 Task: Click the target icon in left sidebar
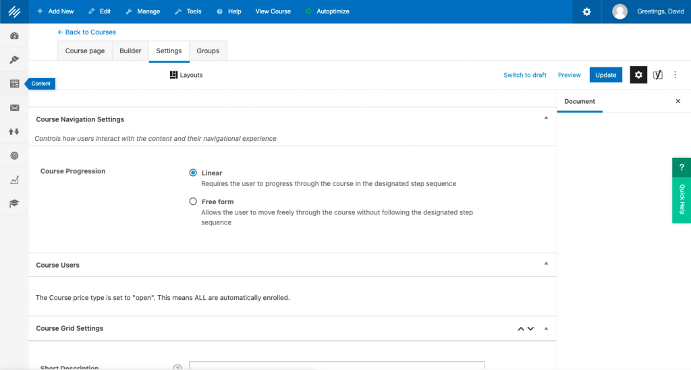(x=14, y=156)
